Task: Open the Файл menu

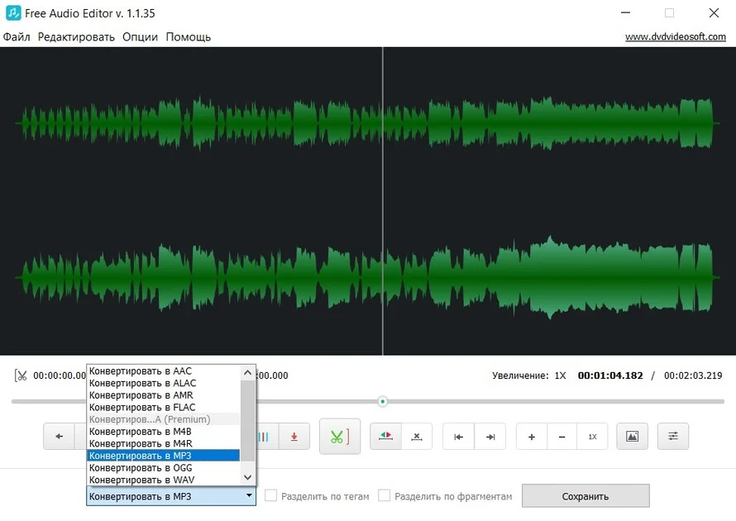Action: (17, 36)
